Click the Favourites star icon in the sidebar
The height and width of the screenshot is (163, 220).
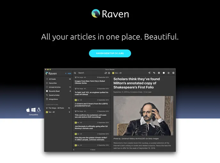pos(47,83)
